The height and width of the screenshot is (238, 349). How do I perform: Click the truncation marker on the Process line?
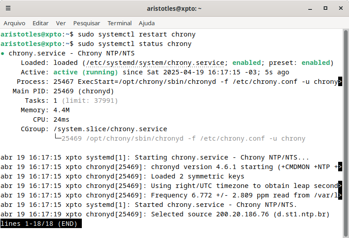(x=340, y=82)
